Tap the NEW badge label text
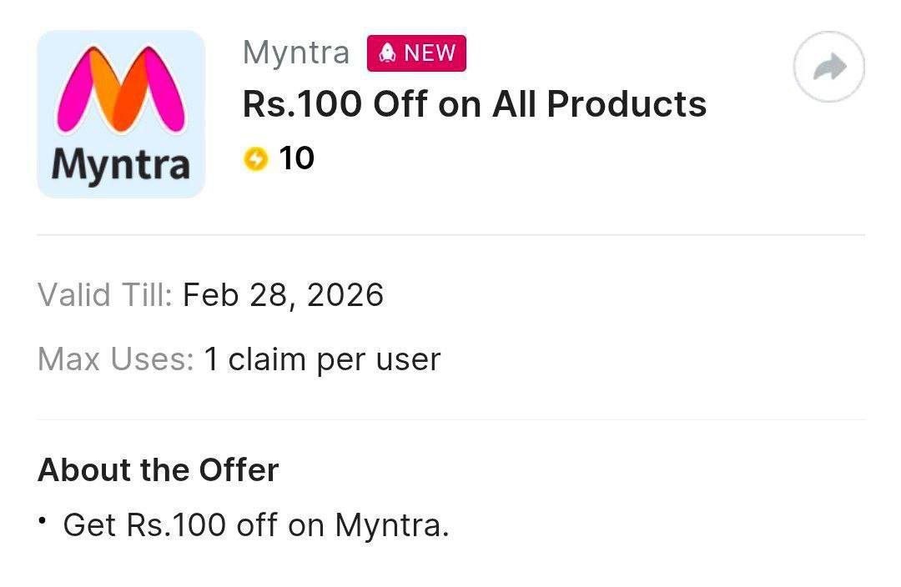901x587 pixels. click(x=430, y=53)
